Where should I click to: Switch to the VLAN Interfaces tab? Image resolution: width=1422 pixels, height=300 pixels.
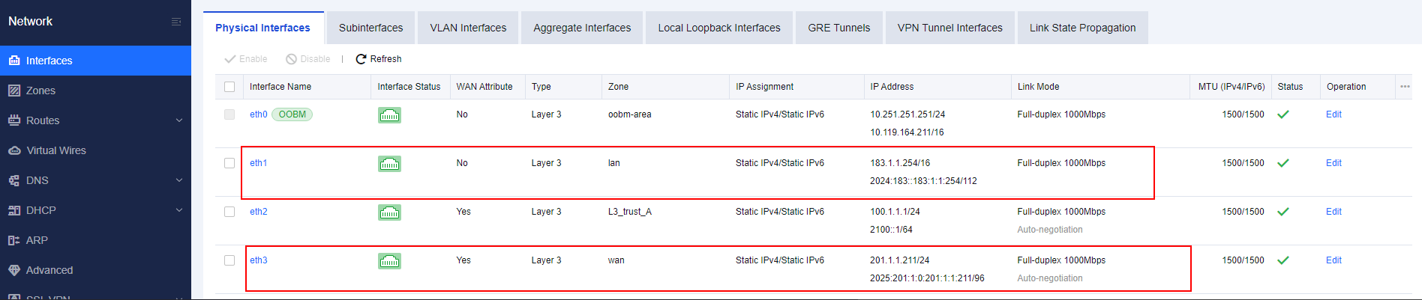pyautogui.click(x=468, y=28)
